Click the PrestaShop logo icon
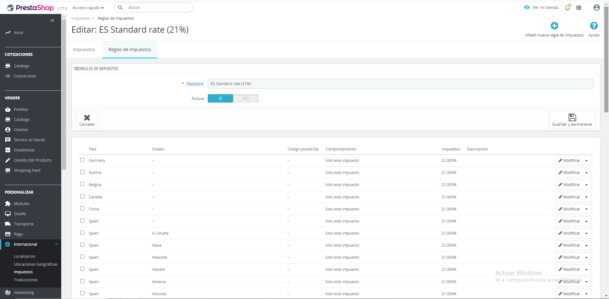 tap(10, 8)
